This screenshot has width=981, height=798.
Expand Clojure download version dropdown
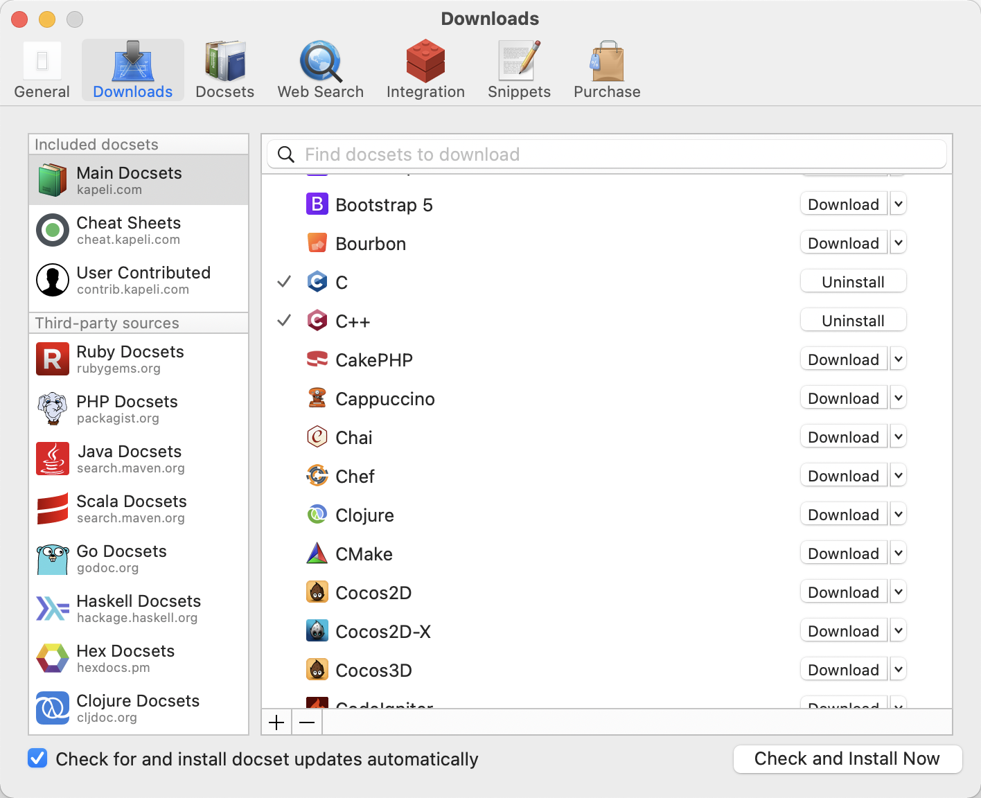[x=898, y=515]
